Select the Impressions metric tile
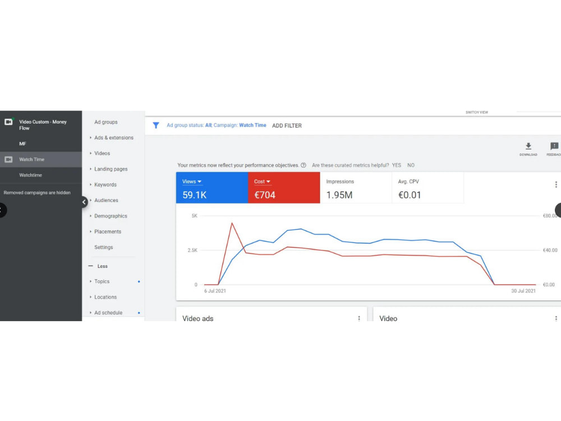 click(356, 188)
